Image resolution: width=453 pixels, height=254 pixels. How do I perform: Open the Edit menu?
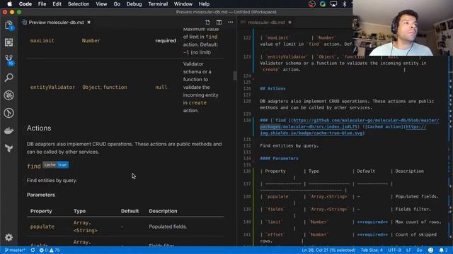pos(57,4)
